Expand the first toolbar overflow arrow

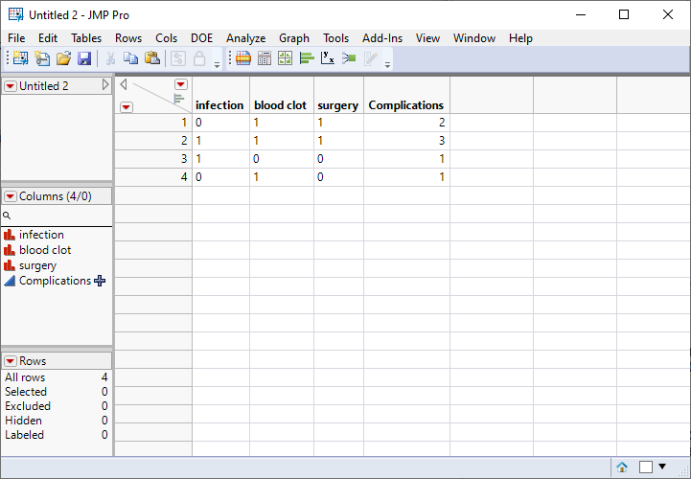217,65
